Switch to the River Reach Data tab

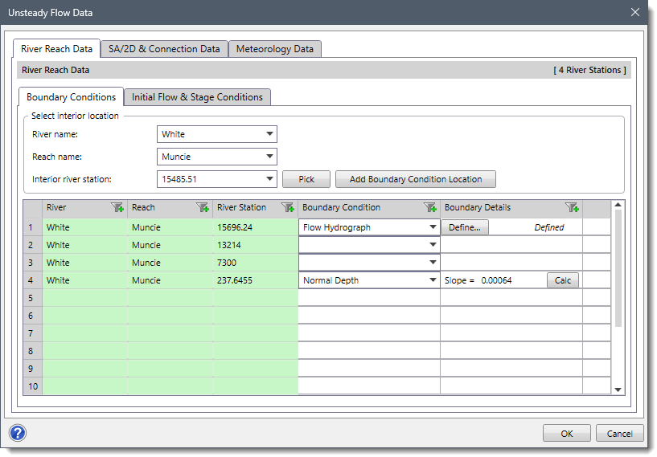click(56, 49)
